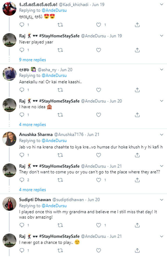Screen dimensions: 167x257
Task: Open the caret menu on Sudipti Dhawan's tweet
Action: point(161,200)
